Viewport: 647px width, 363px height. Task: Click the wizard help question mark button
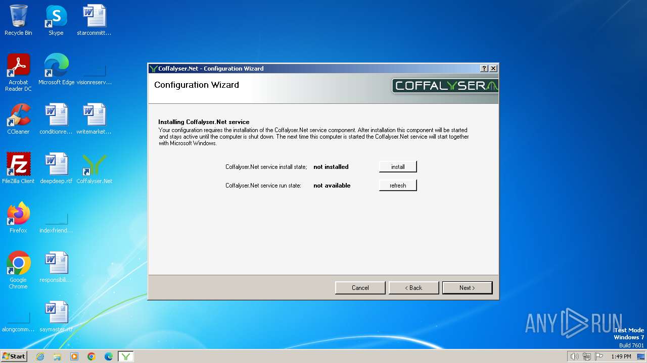[x=484, y=69]
